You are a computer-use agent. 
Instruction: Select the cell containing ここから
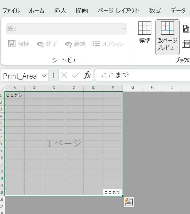pyautogui.click(x=15, y=95)
